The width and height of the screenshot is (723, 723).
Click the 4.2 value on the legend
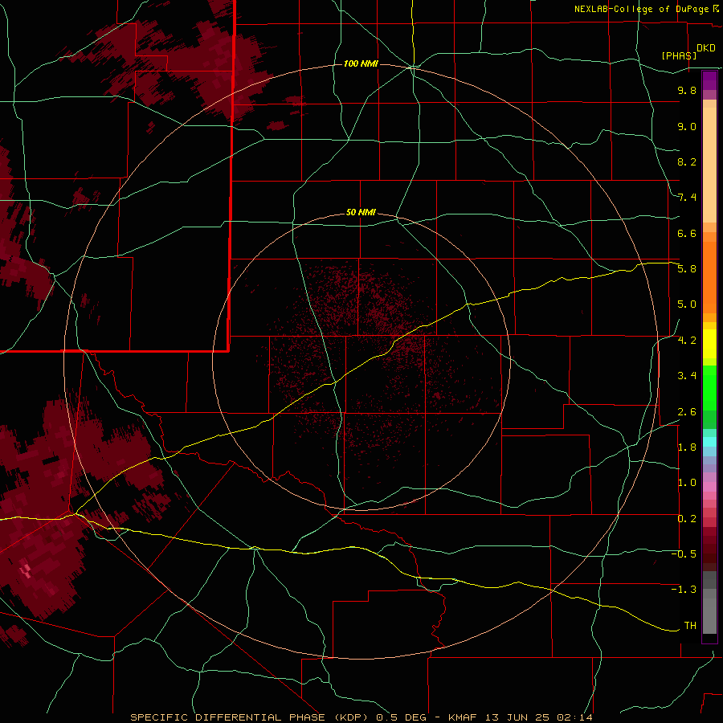click(x=687, y=341)
